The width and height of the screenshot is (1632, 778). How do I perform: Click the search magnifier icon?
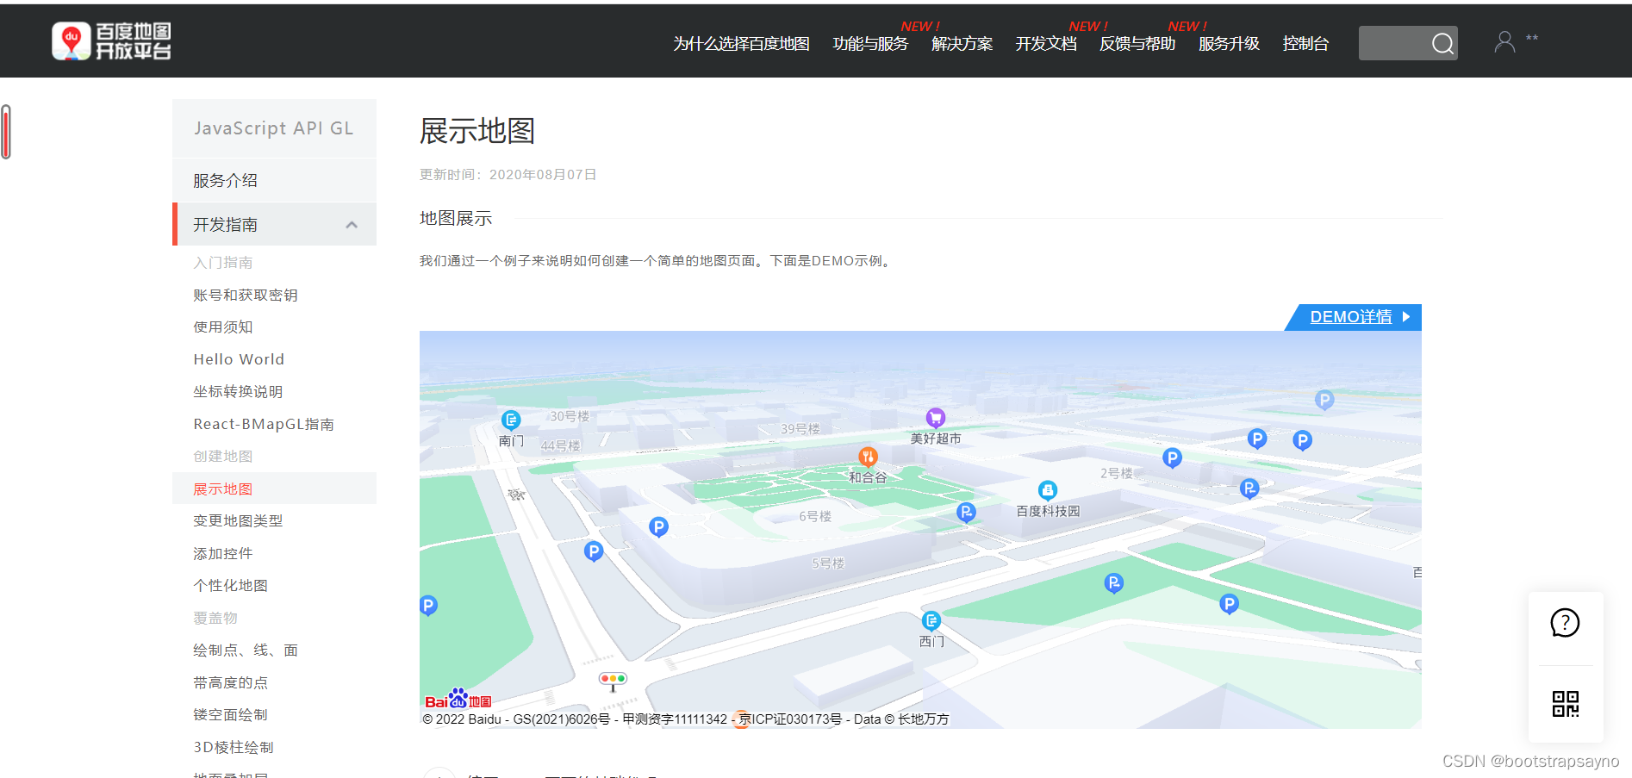(x=1442, y=43)
